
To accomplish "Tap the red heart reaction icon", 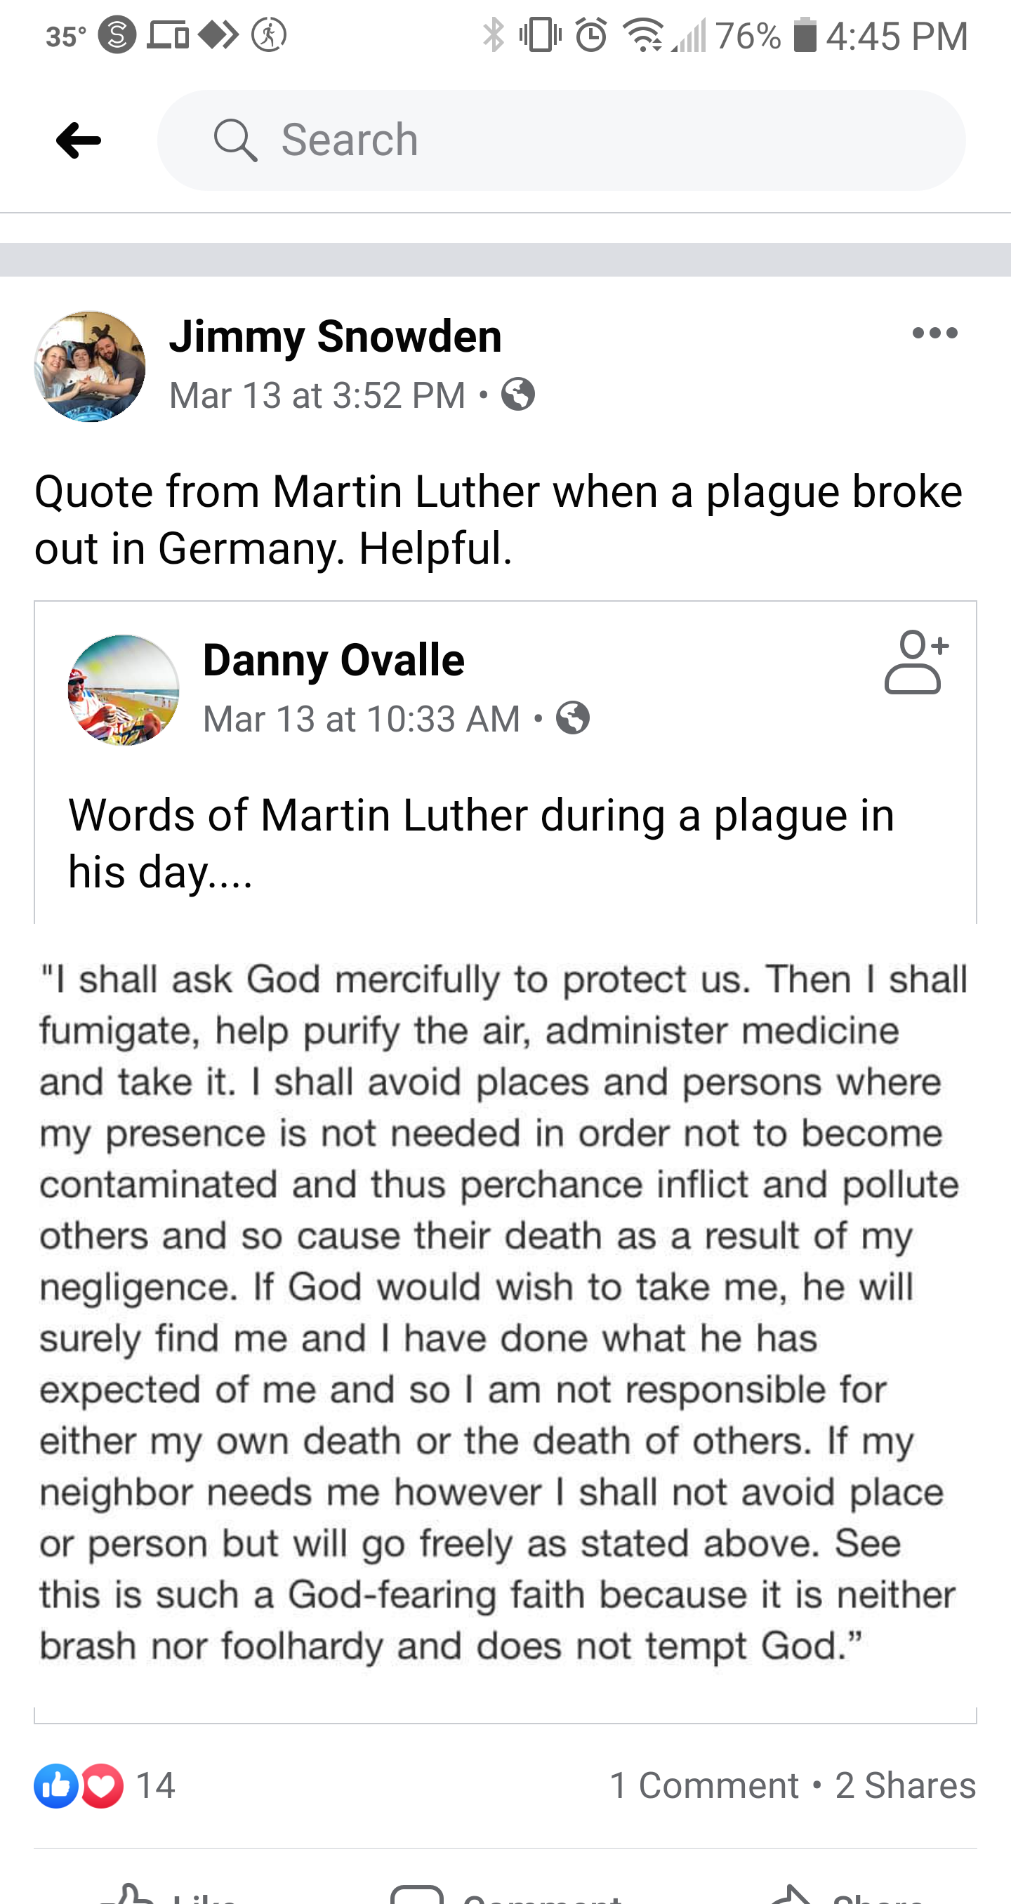I will click(102, 1786).
